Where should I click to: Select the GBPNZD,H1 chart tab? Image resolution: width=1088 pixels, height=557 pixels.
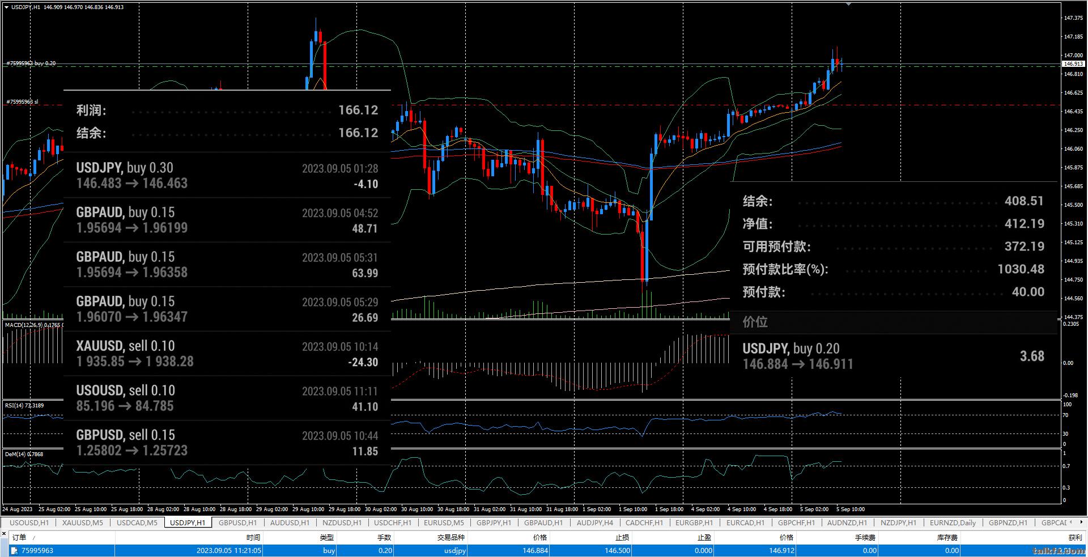1008,522
